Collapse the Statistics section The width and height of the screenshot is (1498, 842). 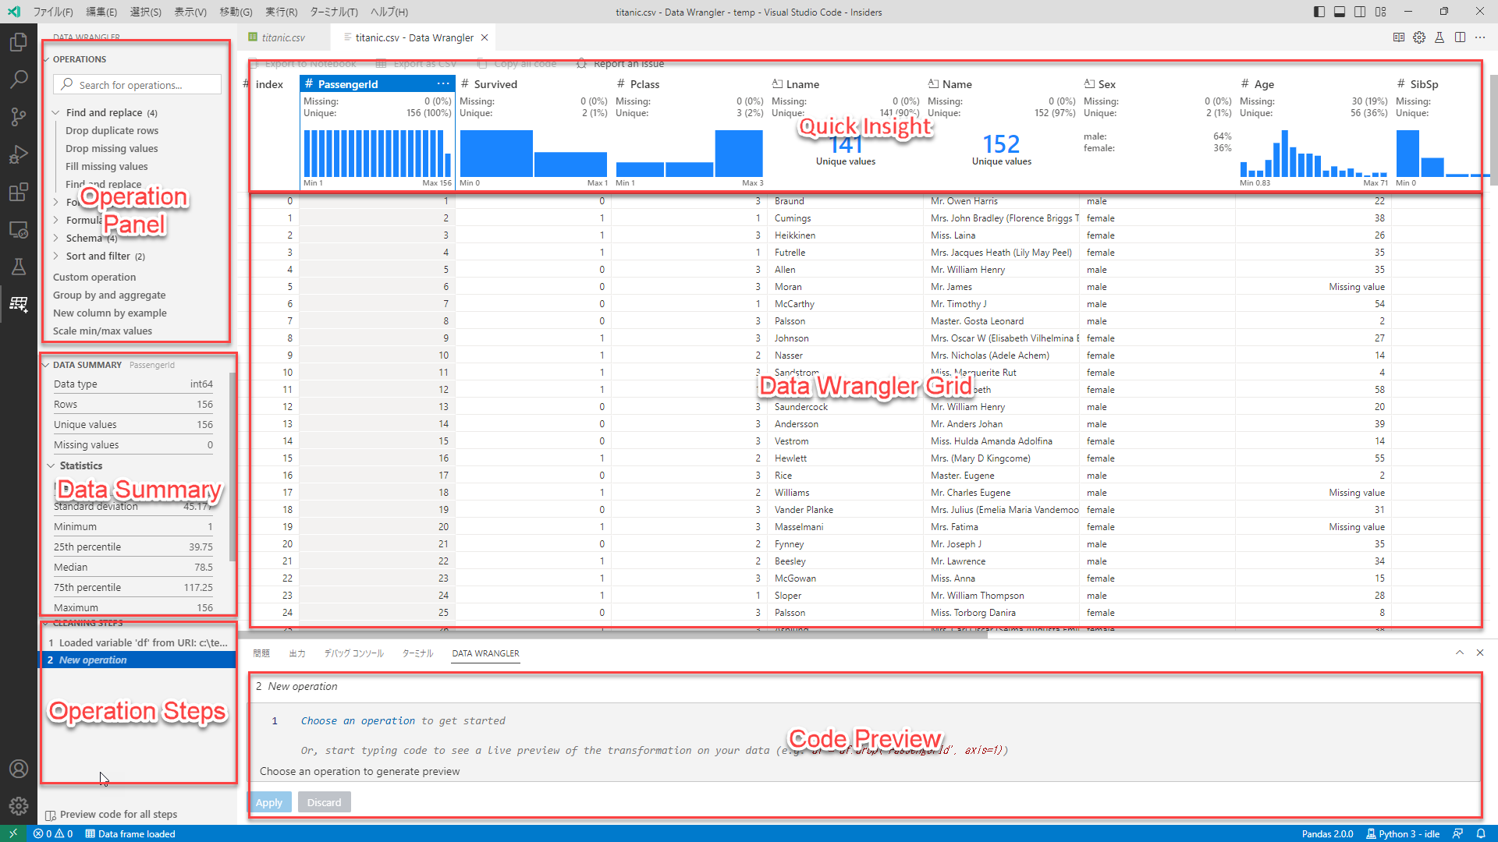click(x=51, y=465)
